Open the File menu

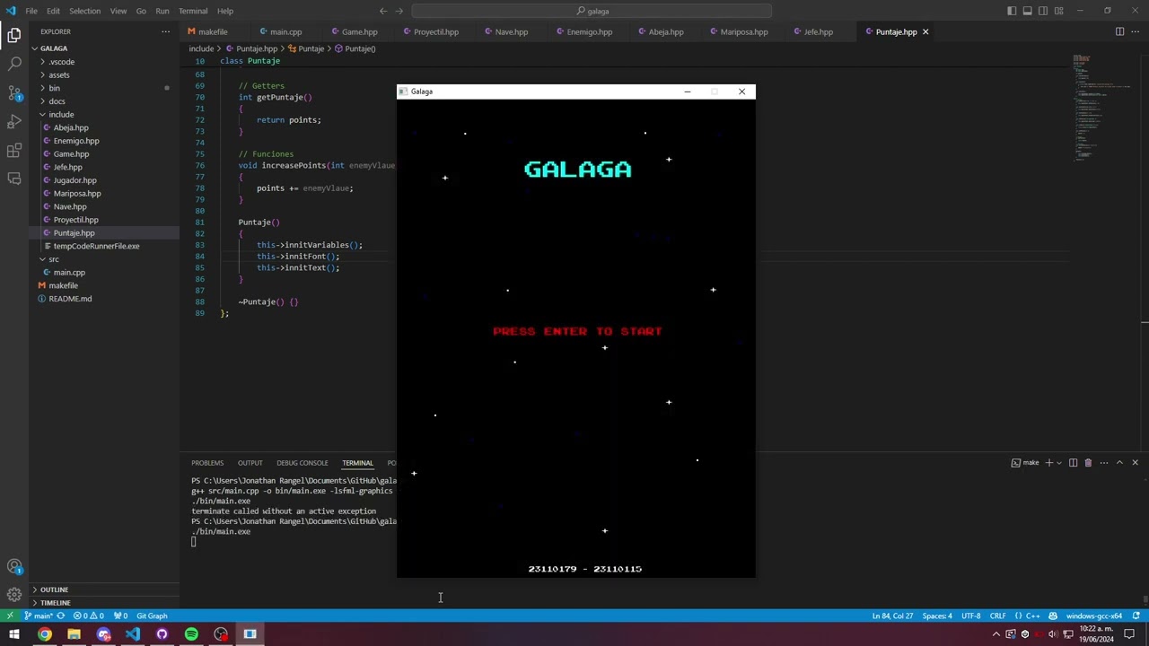[x=31, y=11]
